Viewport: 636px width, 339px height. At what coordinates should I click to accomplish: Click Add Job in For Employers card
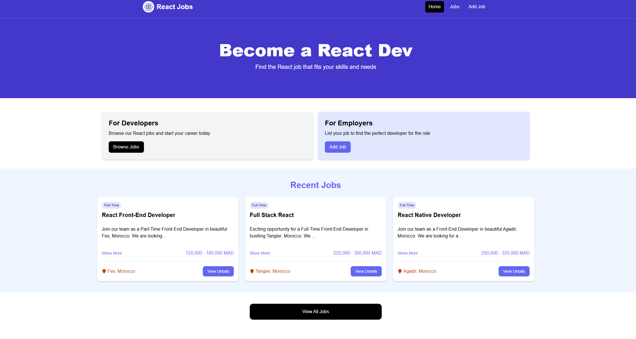click(x=338, y=147)
